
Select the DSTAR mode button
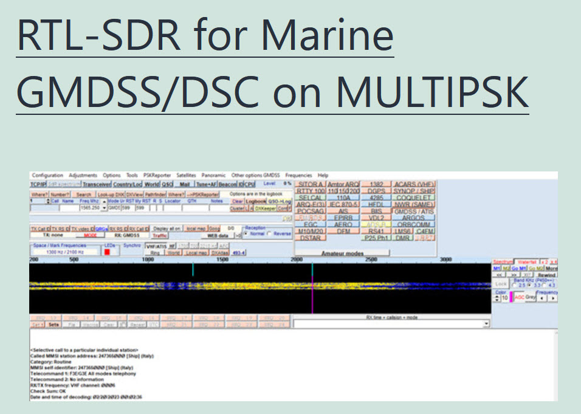coord(309,238)
